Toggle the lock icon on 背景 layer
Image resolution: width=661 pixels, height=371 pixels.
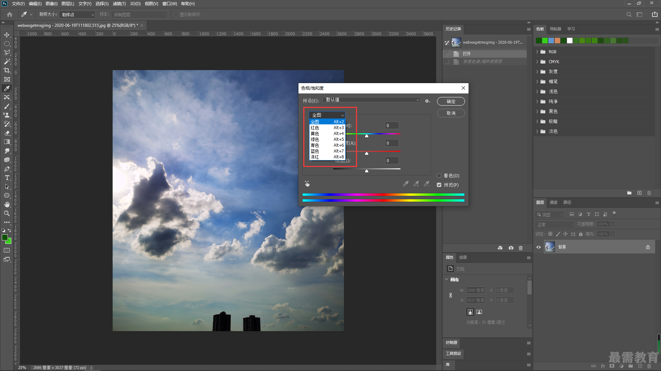[648, 247]
